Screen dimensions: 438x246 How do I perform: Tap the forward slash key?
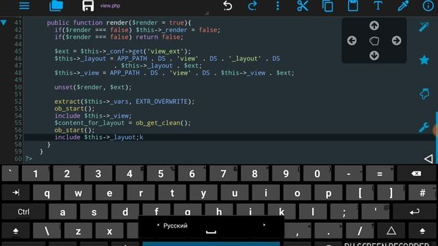point(360,231)
